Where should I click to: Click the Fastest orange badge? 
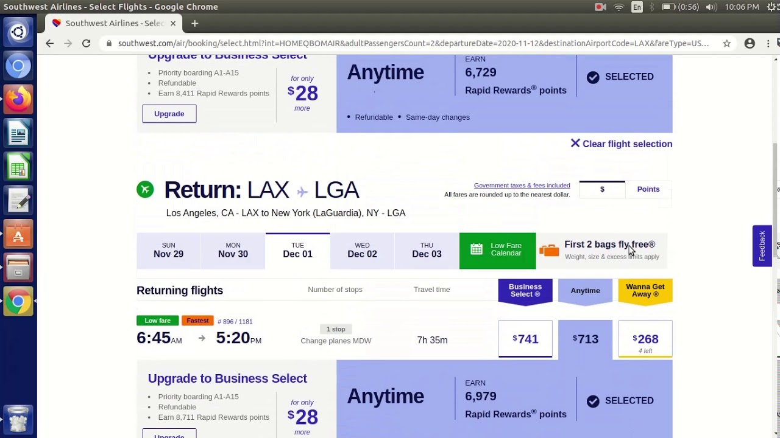(197, 321)
